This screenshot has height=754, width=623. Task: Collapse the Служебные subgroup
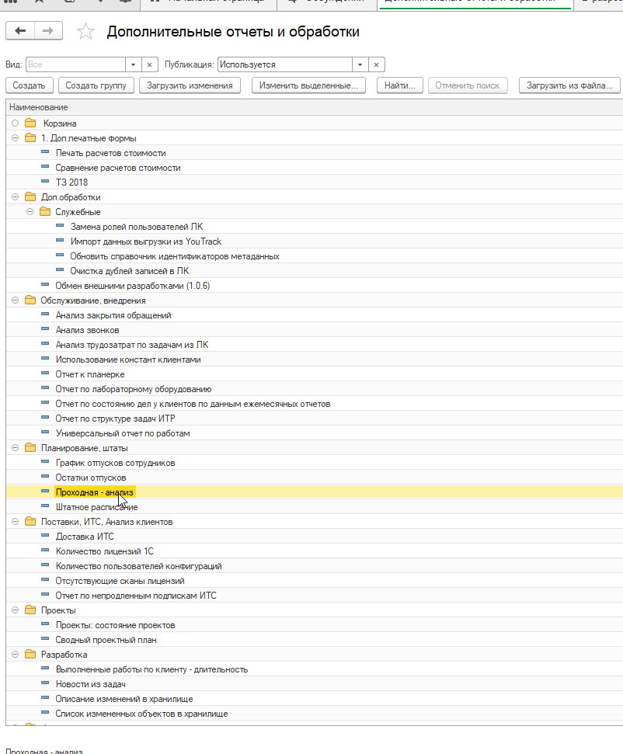click(30, 212)
